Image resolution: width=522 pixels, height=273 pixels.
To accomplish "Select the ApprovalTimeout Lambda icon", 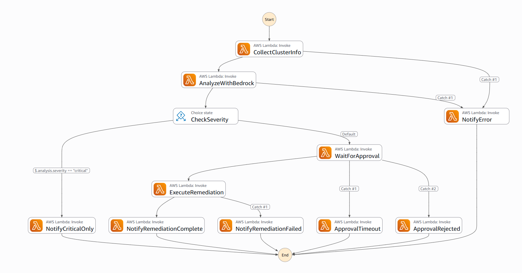I will (325, 226).
